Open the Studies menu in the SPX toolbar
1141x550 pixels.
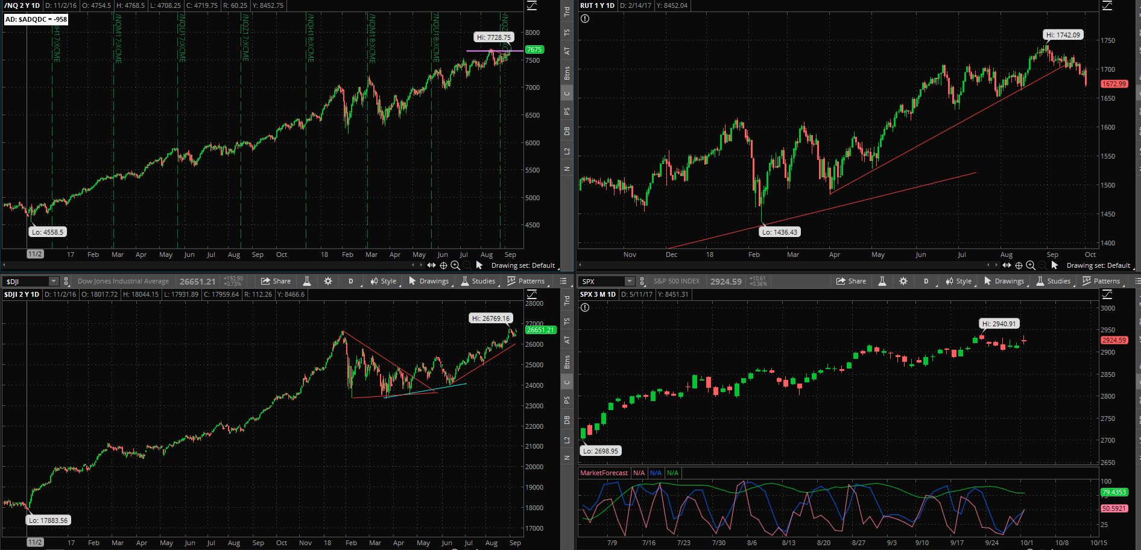click(1054, 281)
